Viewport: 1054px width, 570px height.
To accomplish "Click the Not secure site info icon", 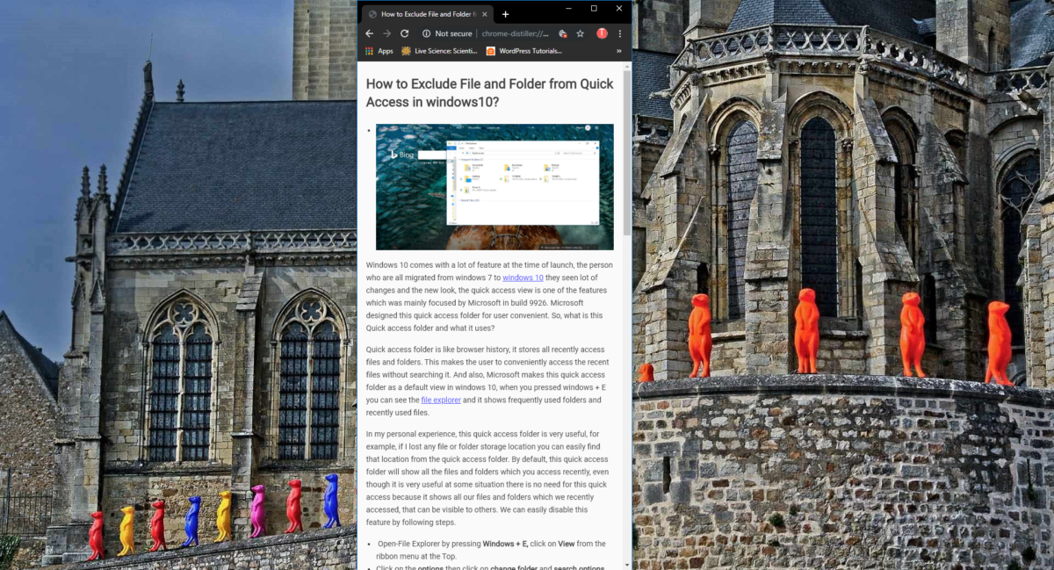I will [426, 33].
